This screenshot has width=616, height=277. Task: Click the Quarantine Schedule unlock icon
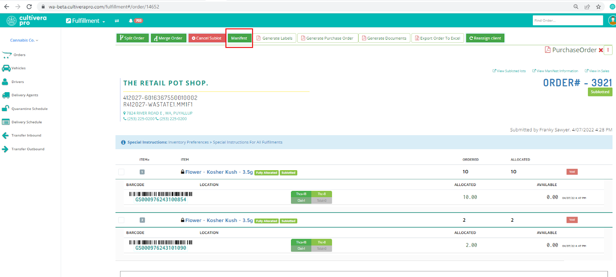pyautogui.click(x=5, y=109)
